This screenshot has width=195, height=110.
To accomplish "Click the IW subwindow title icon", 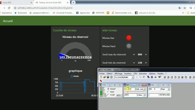I will click(x=125, y=85).
